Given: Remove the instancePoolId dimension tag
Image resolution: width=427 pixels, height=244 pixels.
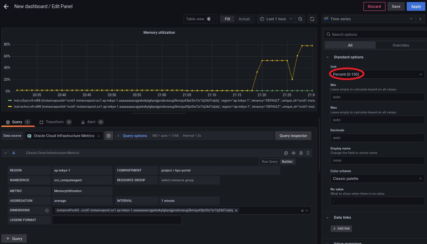Looking at the screenshot, I should tap(236, 210).
